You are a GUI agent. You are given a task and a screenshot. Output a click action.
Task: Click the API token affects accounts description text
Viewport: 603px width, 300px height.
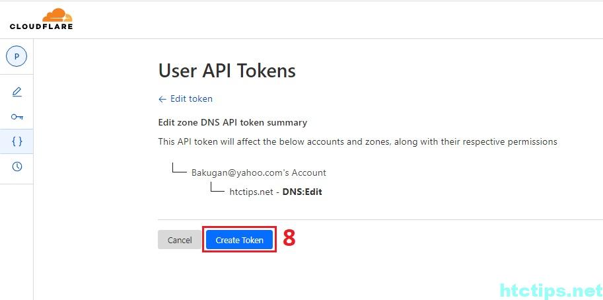point(357,141)
